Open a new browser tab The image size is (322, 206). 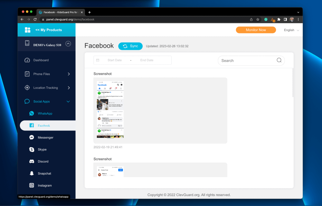coord(90,12)
